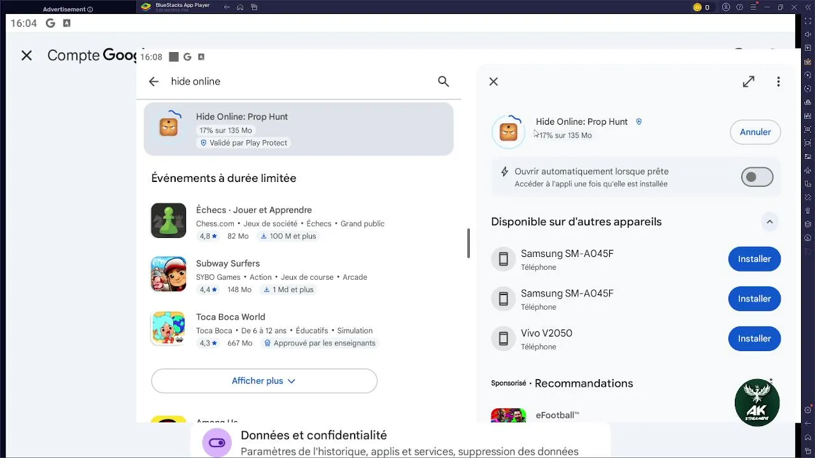Open BlueStacks help question mark icon

740,7
